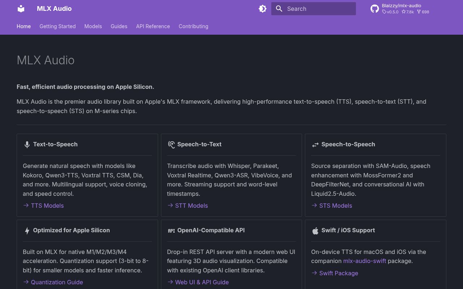
Task: Click the API icon beside OpenAI-Compatible API
Action: (171, 230)
